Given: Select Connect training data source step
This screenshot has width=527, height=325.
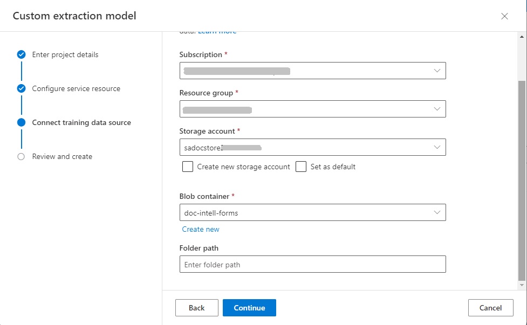Looking at the screenshot, I should click(81, 122).
